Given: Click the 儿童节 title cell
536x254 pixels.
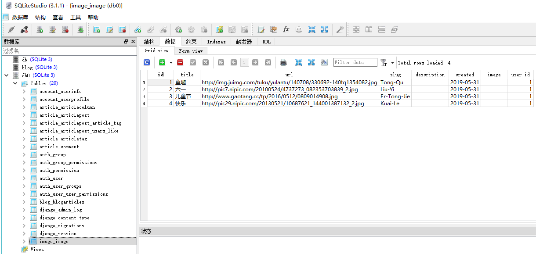Looking at the screenshot, I should (x=187, y=96).
